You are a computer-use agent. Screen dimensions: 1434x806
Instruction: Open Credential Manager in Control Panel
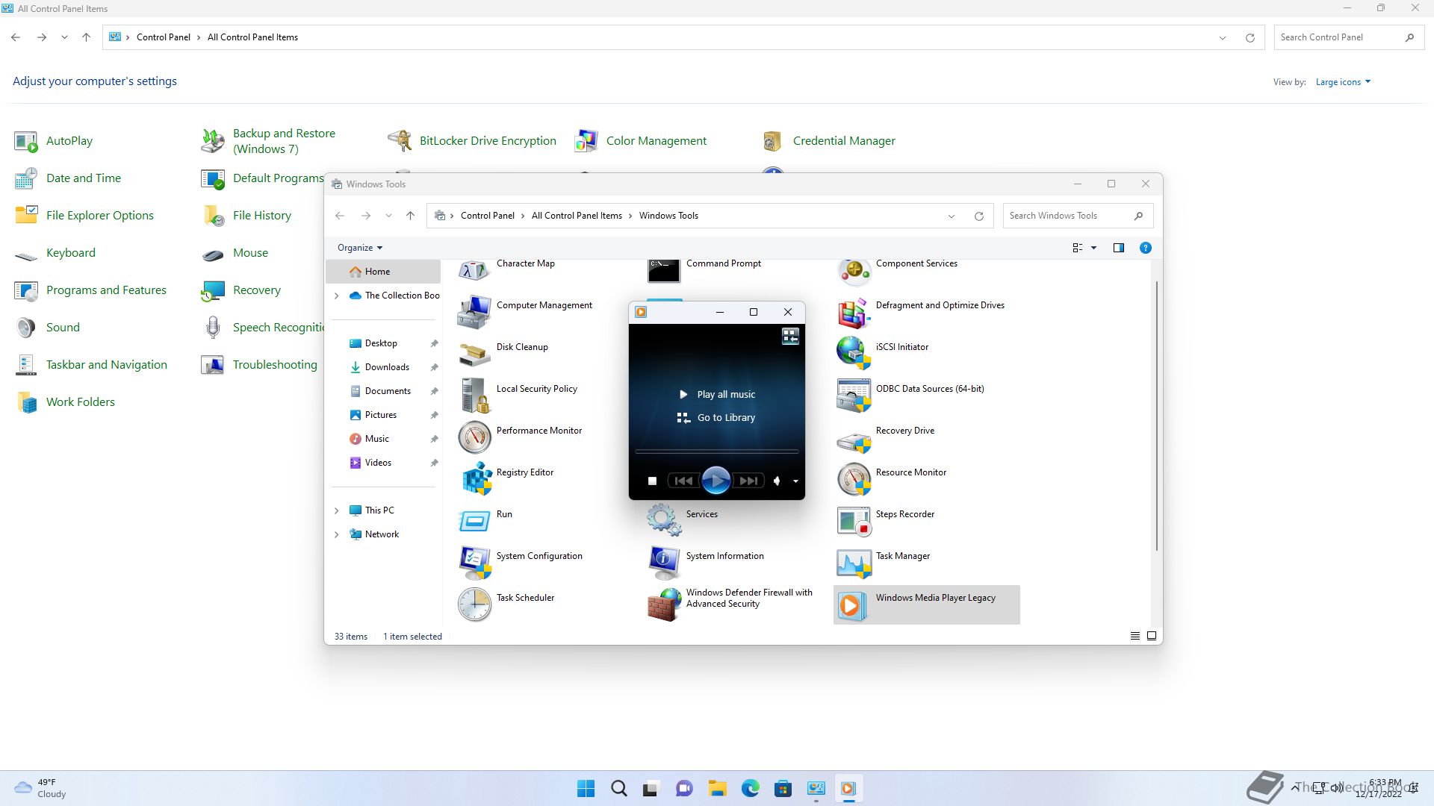pyautogui.click(x=828, y=141)
